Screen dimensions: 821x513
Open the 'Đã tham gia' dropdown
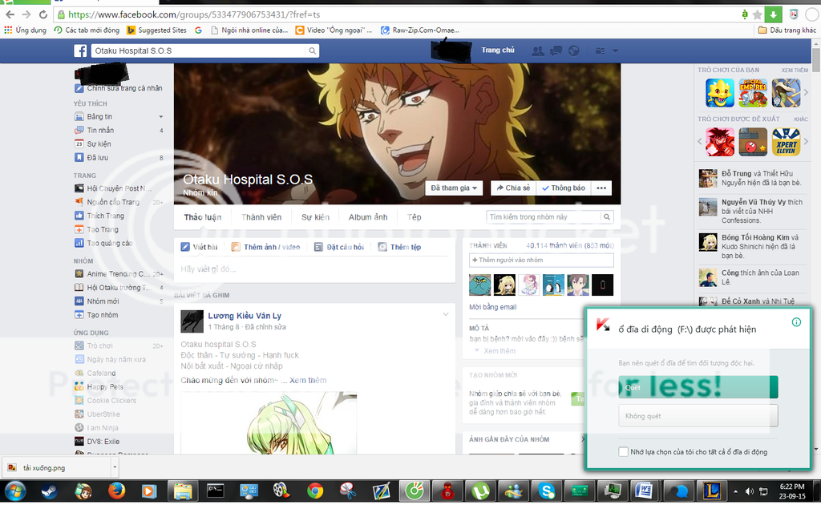coord(455,188)
